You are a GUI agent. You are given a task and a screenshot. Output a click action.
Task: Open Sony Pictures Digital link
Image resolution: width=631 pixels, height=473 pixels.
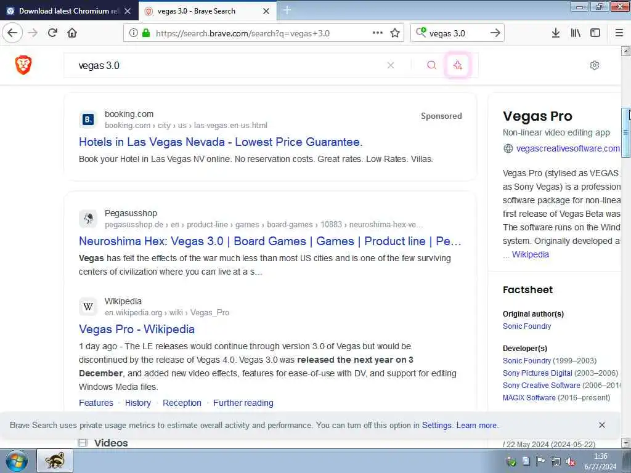pyautogui.click(x=537, y=373)
